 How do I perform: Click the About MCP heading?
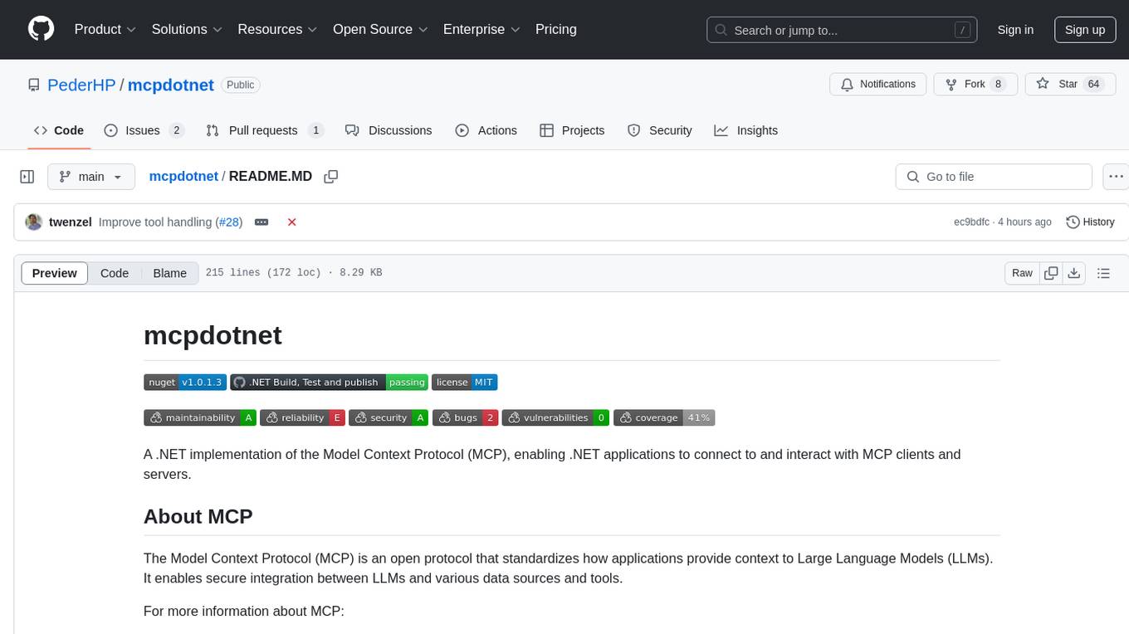pos(198,516)
